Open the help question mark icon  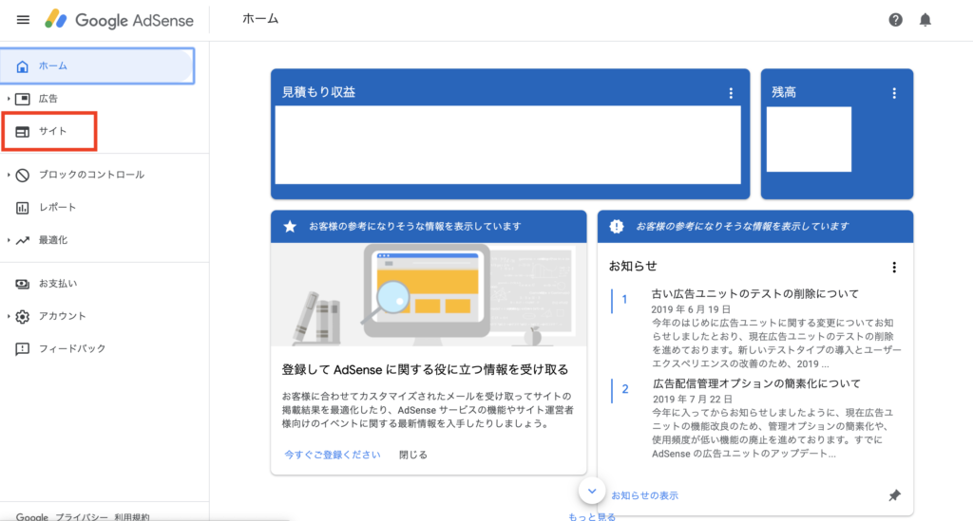[895, 20]
